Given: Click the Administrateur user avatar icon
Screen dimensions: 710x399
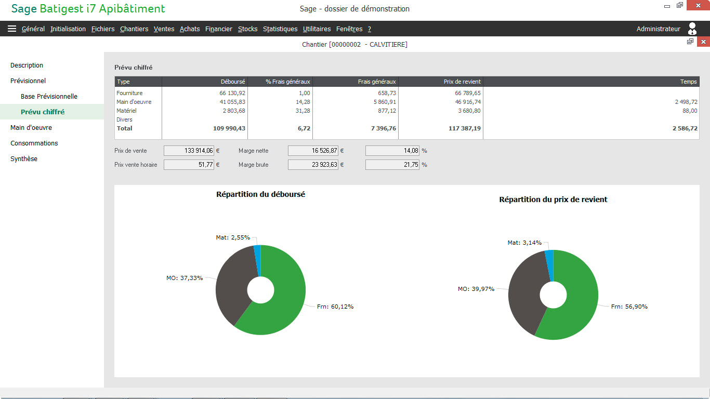Looking at the screenshot, I should [692, 29].
